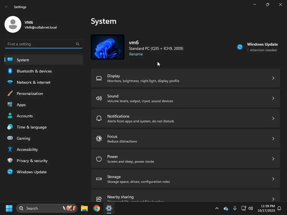The height and width of the screenshot is (215, 287).
Task: Click the Privacy & security shield icon
Action: point(10,160)
